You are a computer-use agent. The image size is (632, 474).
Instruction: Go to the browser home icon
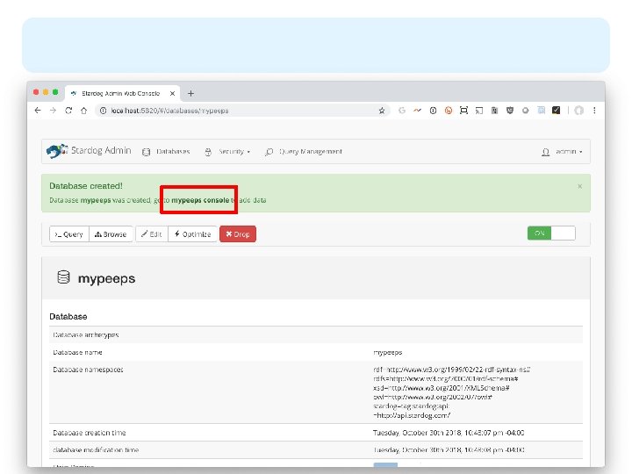point(84,111)
